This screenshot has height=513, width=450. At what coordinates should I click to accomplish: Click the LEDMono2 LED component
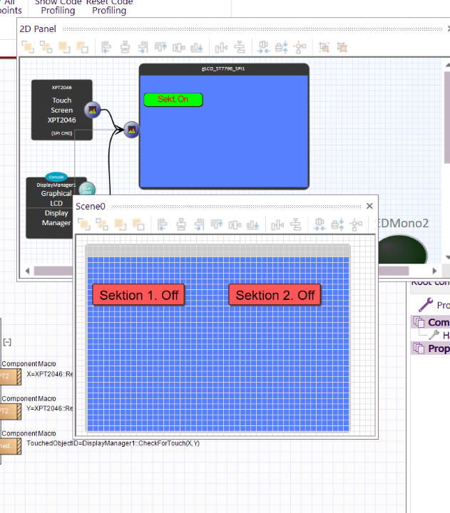pos(402,250)
